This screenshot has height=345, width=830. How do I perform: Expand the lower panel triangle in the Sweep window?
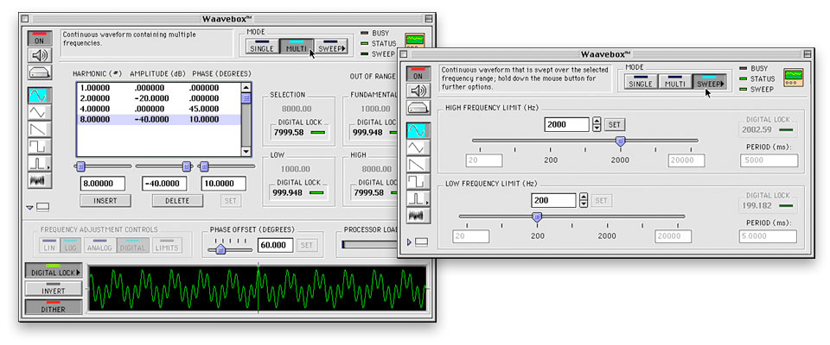pyautogui.click(x=409, y=242)
